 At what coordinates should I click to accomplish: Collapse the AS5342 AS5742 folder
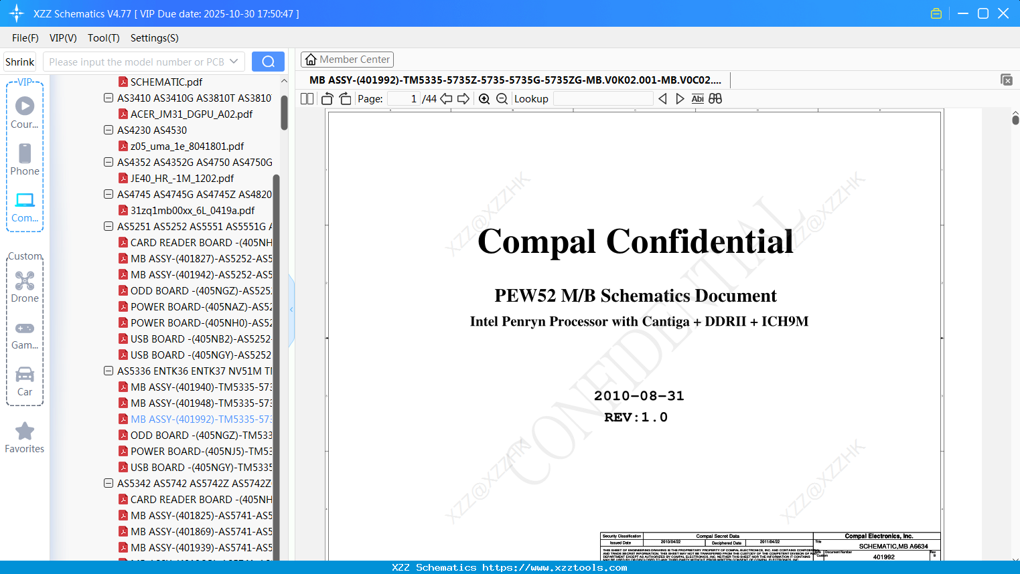(108, 483)
